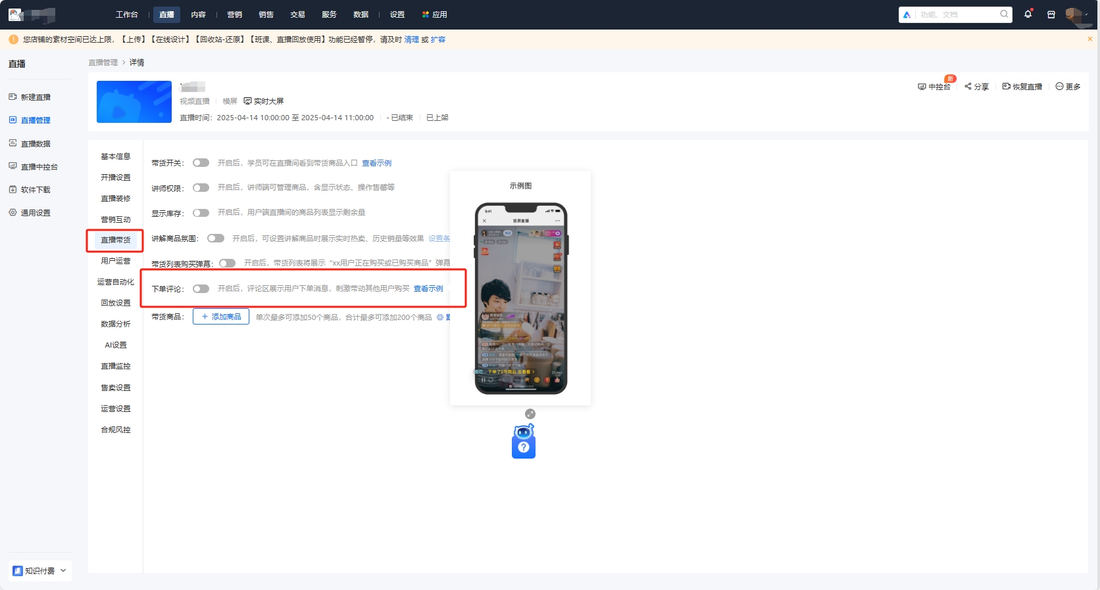Click the expand icon below example image
Screen dimensions: 1100x590
tap(530, 414)
